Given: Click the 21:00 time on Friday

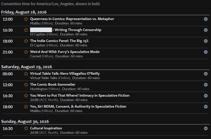Looking at the screenshot, I should (x=7, y=52).
